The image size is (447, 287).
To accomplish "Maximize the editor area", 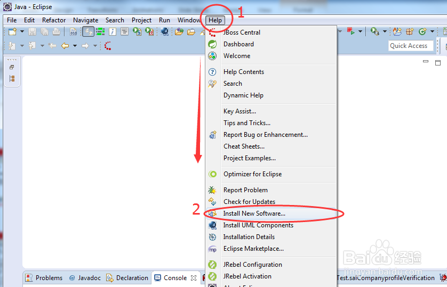I will click(x=438, y=63).
